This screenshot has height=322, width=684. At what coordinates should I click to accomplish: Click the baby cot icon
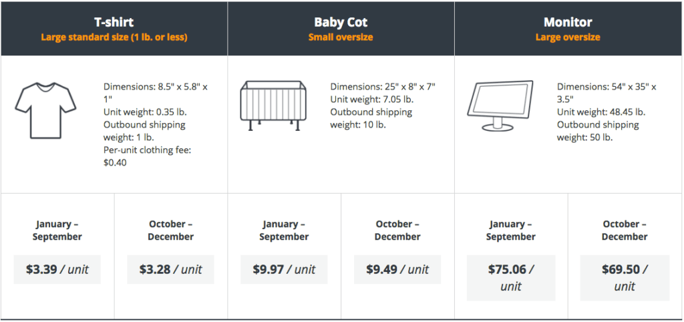(x=273, y=106)
